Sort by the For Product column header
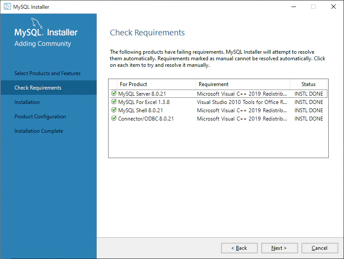This screenshot has width=344, height=259. point(156,84)
